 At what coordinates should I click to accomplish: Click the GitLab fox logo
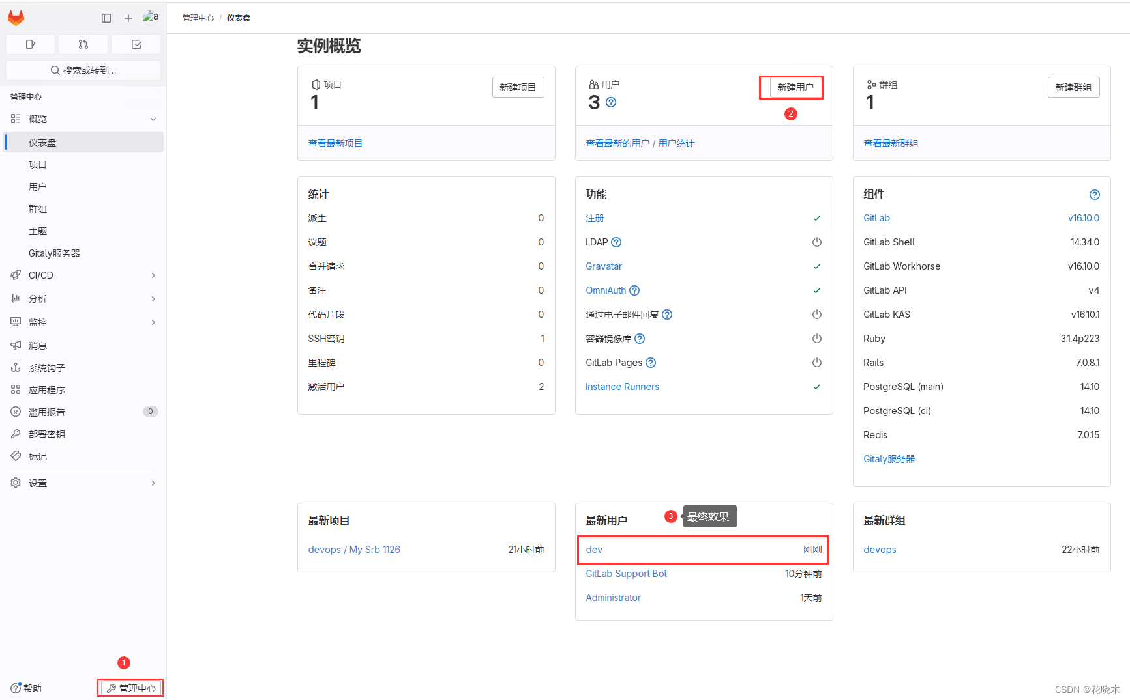pyautogui.click(x=16, y=18)
